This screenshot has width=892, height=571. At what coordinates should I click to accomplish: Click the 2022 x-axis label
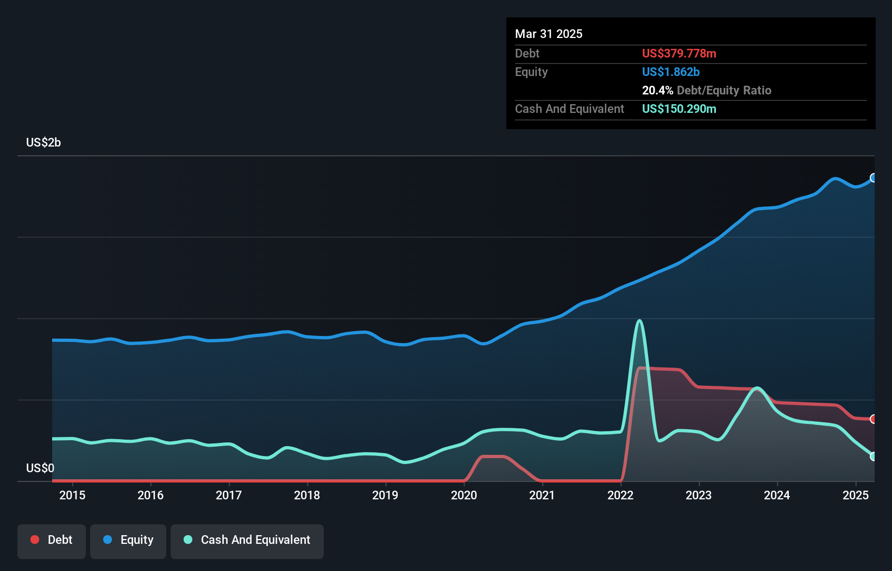[620, 495]
